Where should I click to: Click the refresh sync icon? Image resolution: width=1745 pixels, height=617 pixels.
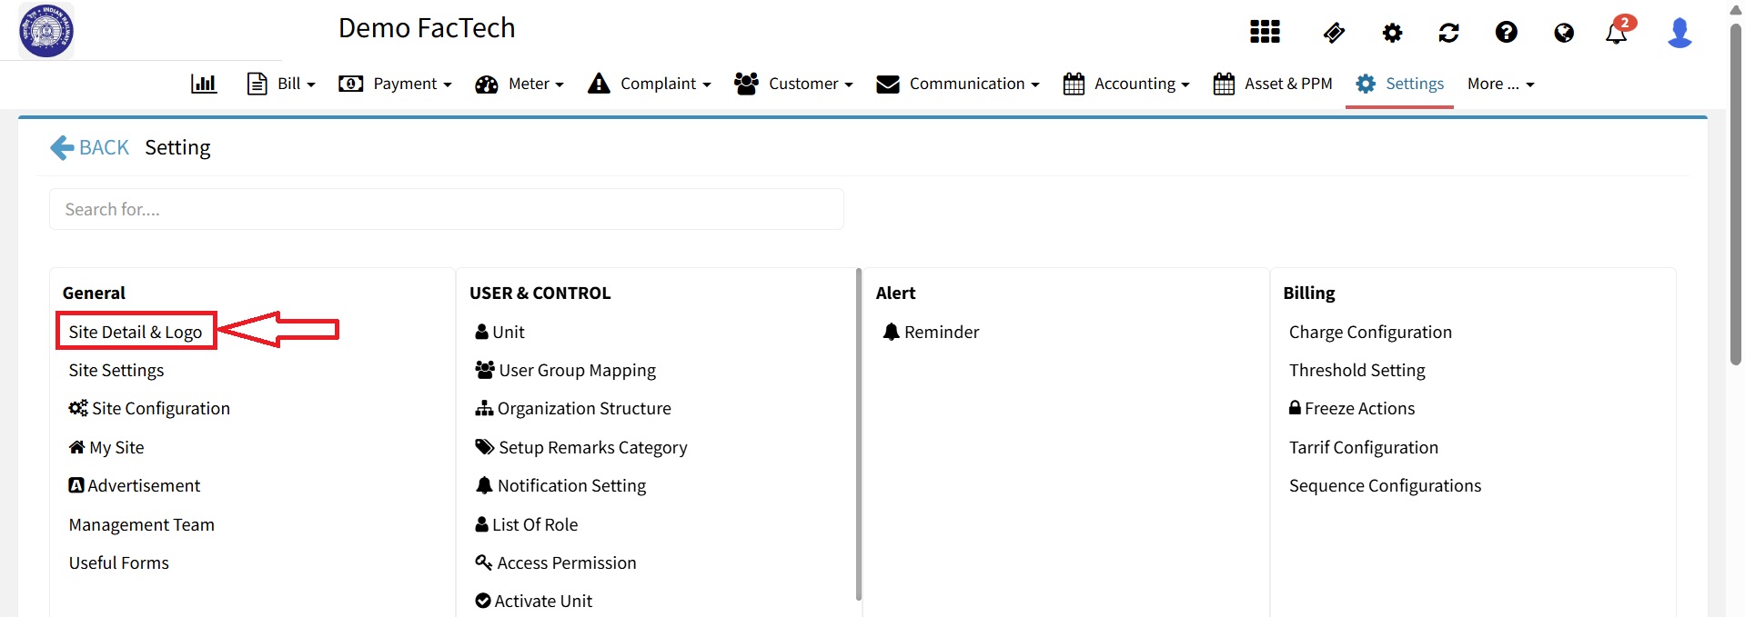pyautogui.click(x=1448, y=33)
